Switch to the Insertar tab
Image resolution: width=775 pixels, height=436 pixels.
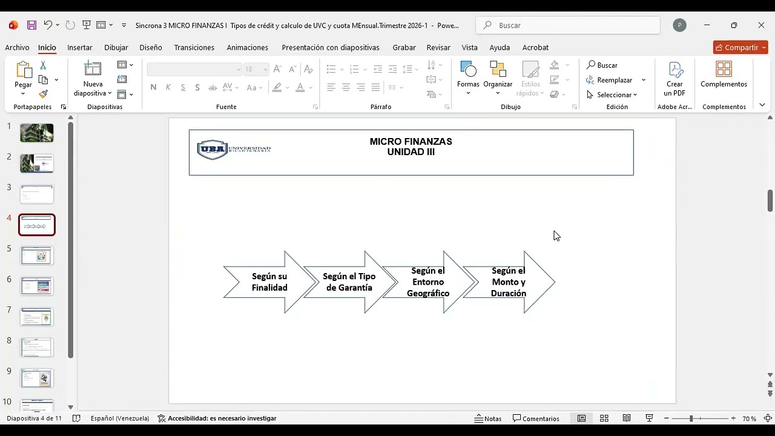(x=80, y=47)
